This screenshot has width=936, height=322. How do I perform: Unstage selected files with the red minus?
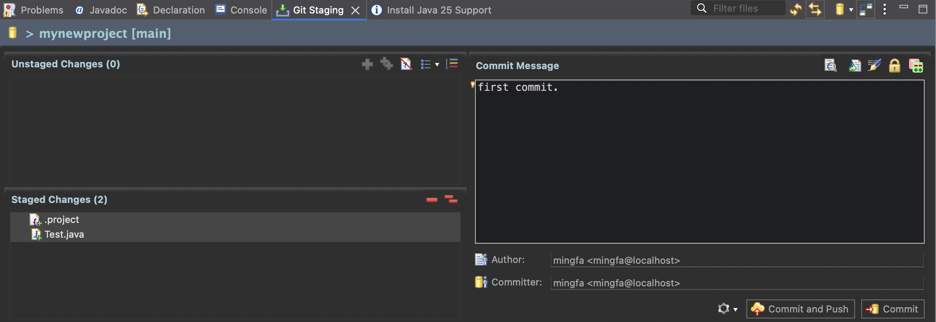point(431,200)
